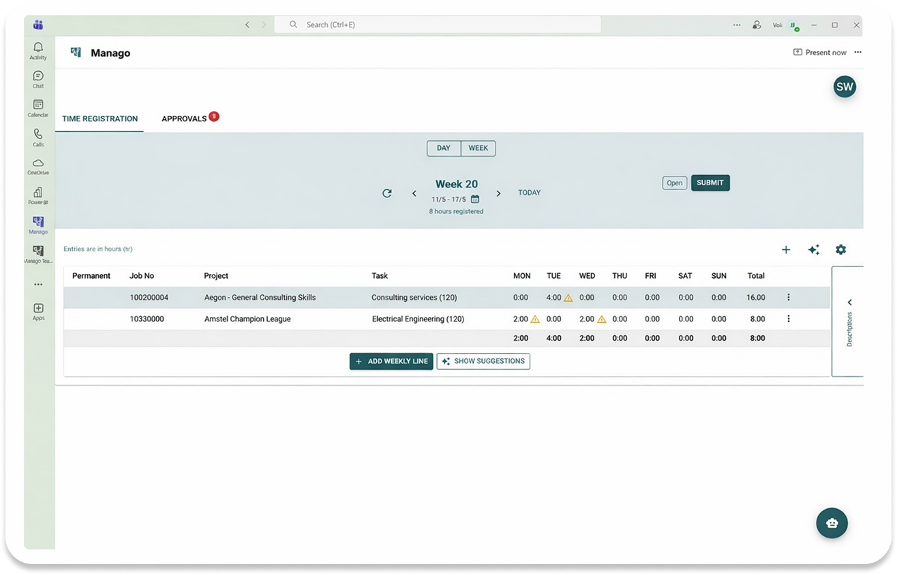
Task: Open OneDrive cloud icon
Action: [38, 167]
